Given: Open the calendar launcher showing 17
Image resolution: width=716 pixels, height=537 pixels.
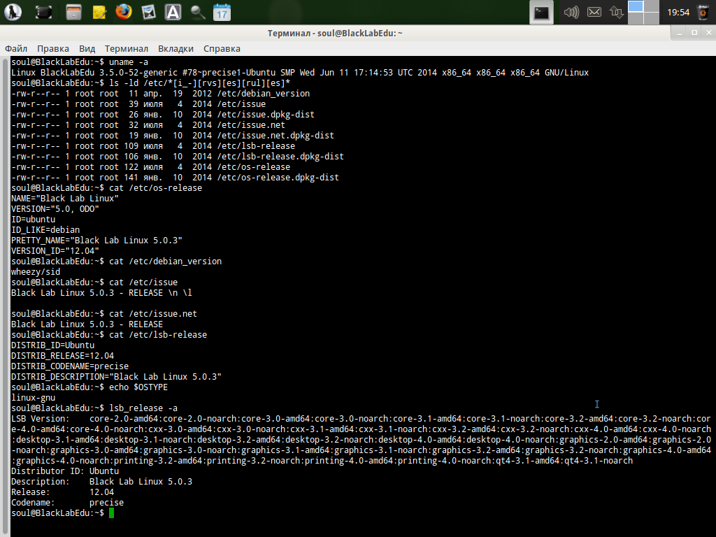Looking at the screenshot, I should click(222, 12).
